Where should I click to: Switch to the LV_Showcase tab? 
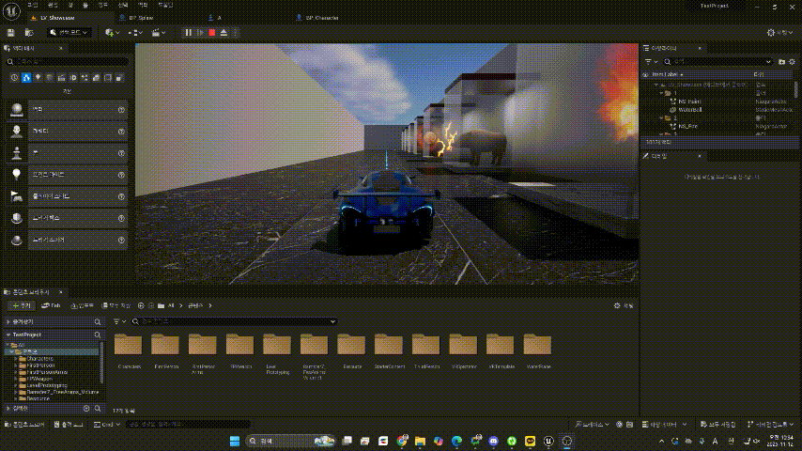click(57, 18)
